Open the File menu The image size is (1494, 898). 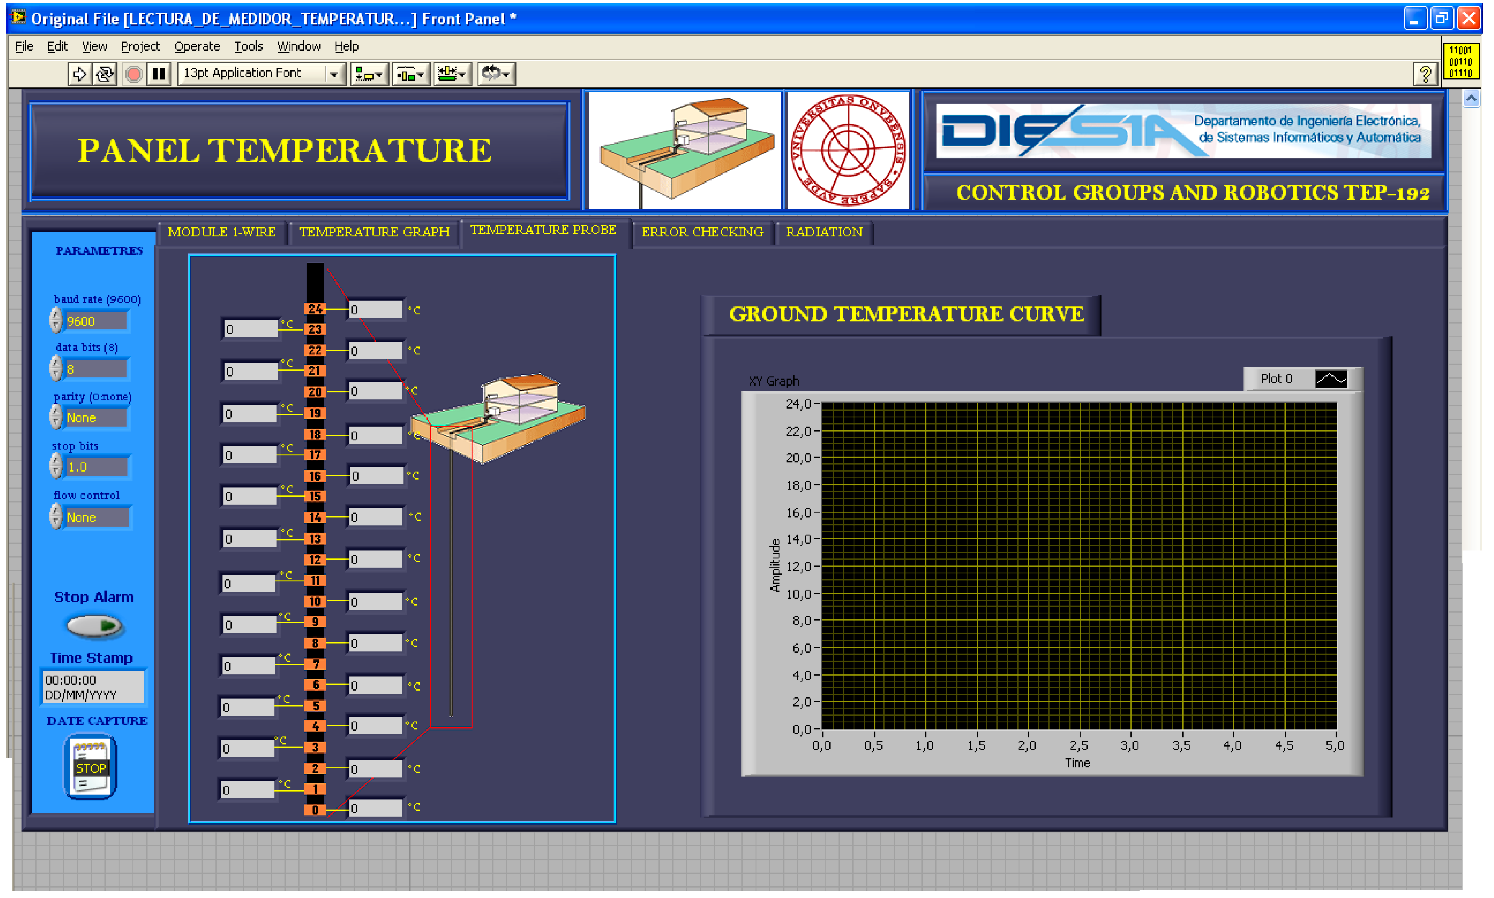click(x=24, y=46)
